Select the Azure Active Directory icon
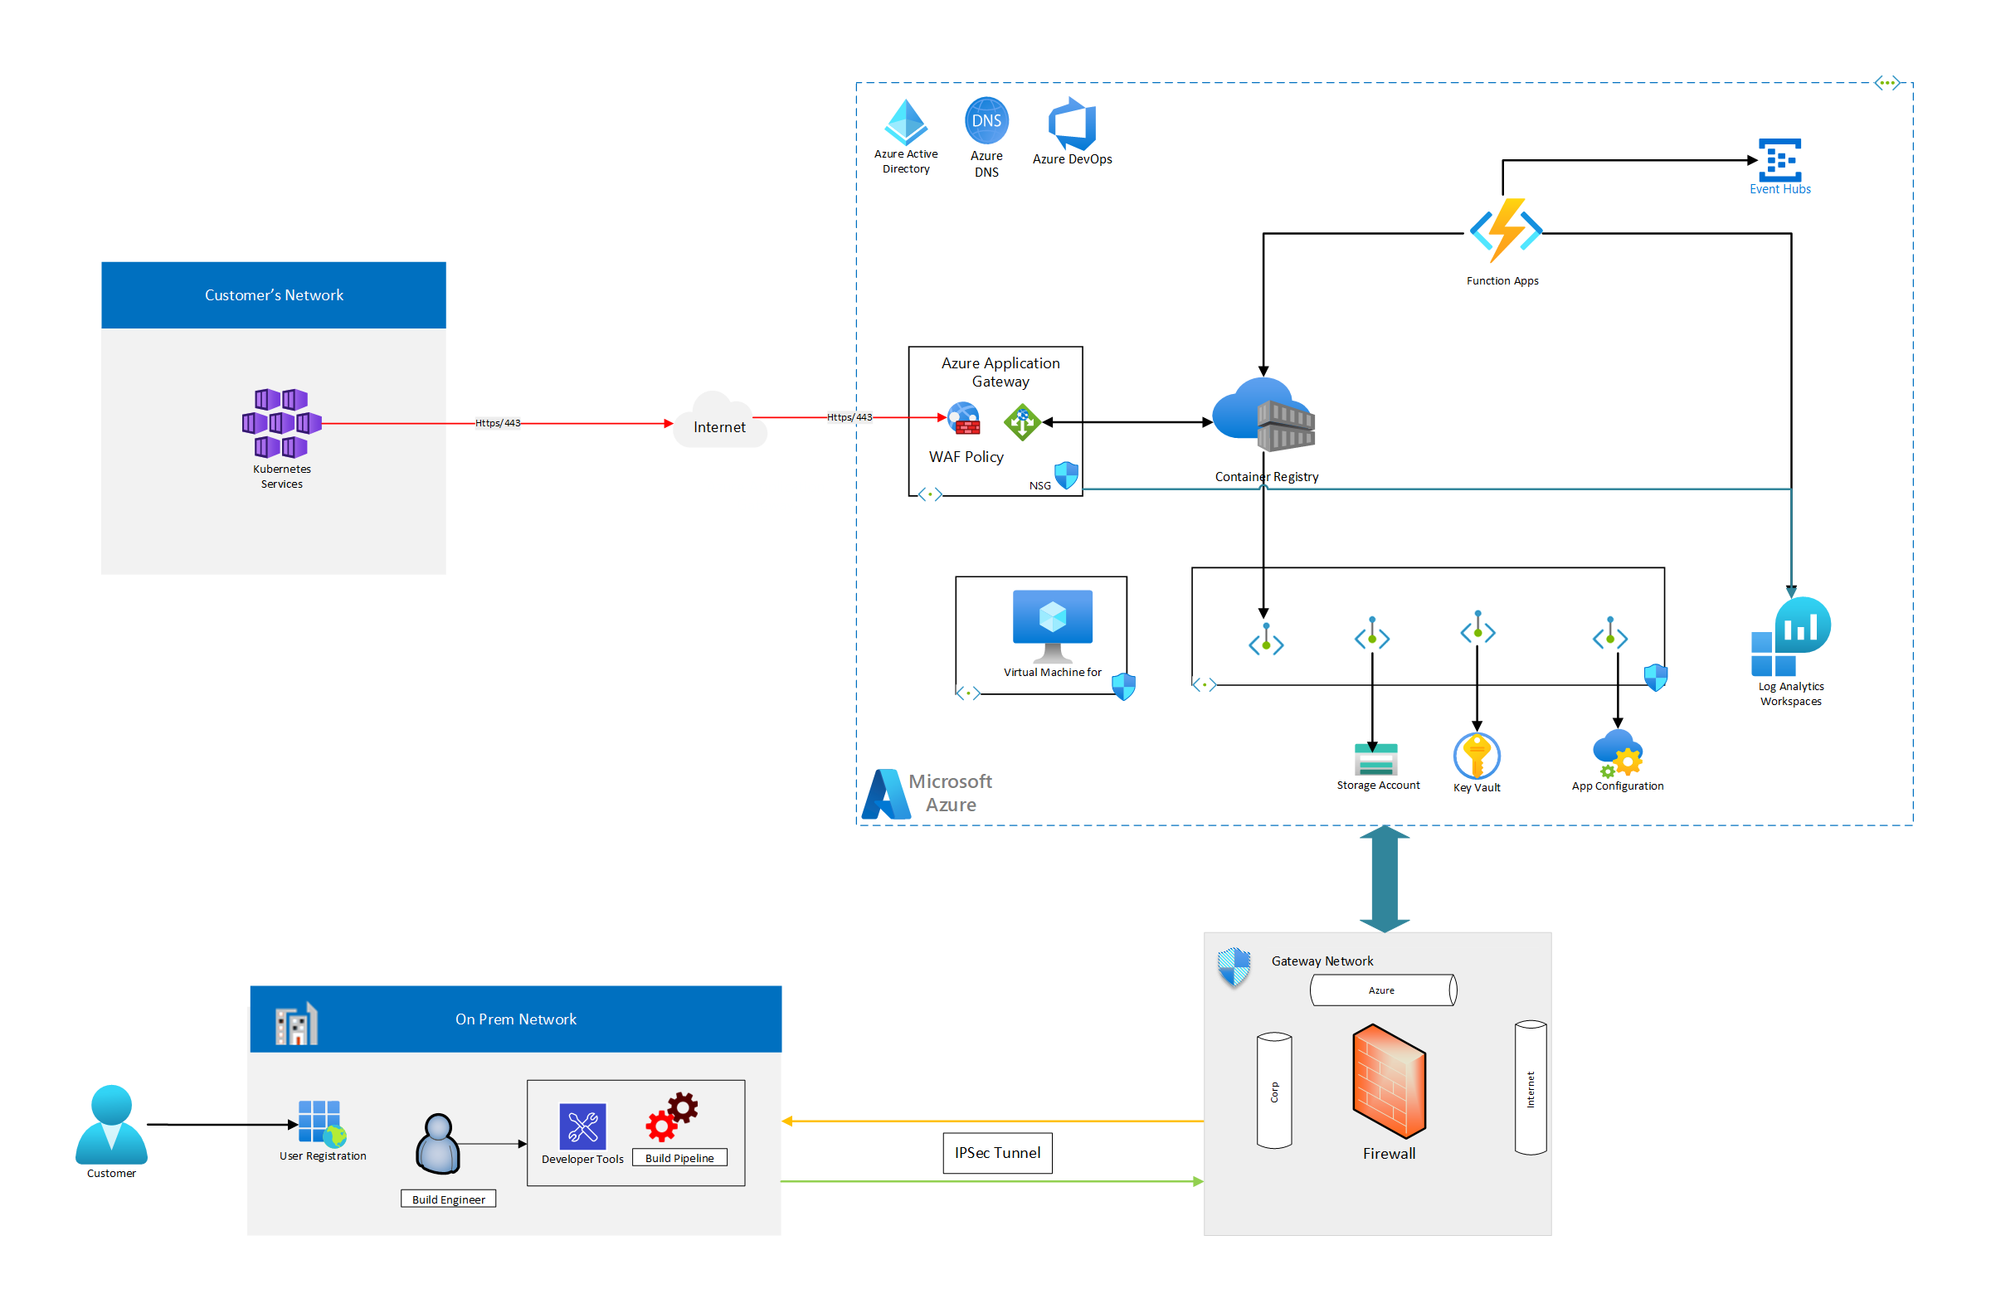The width and height of the screenshot is (1991, 1294). point(906,121)
